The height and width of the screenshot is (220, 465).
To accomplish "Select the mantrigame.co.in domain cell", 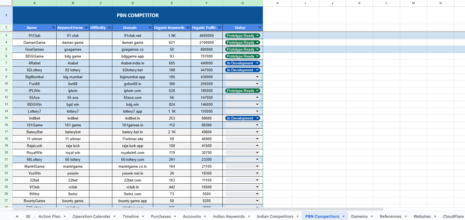I will pyautogui.click(x=132, y=166).
